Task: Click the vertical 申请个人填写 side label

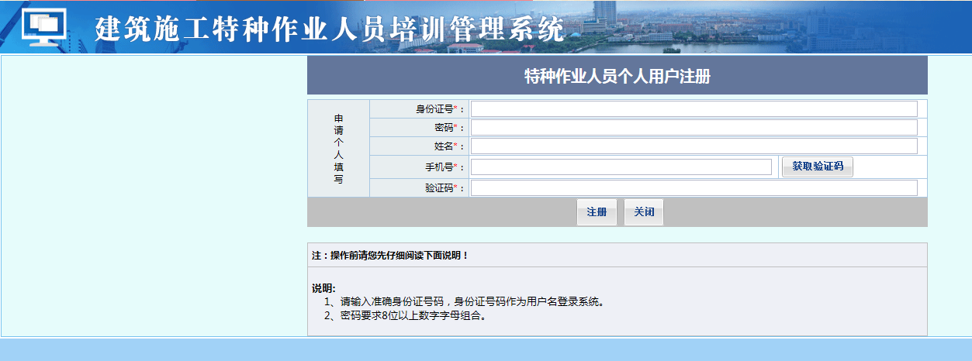Action: pyautogui.click(x=338, y=149)
